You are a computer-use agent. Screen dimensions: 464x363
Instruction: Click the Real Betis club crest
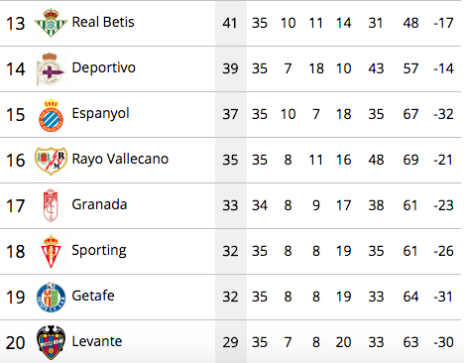tap(51, 23)
